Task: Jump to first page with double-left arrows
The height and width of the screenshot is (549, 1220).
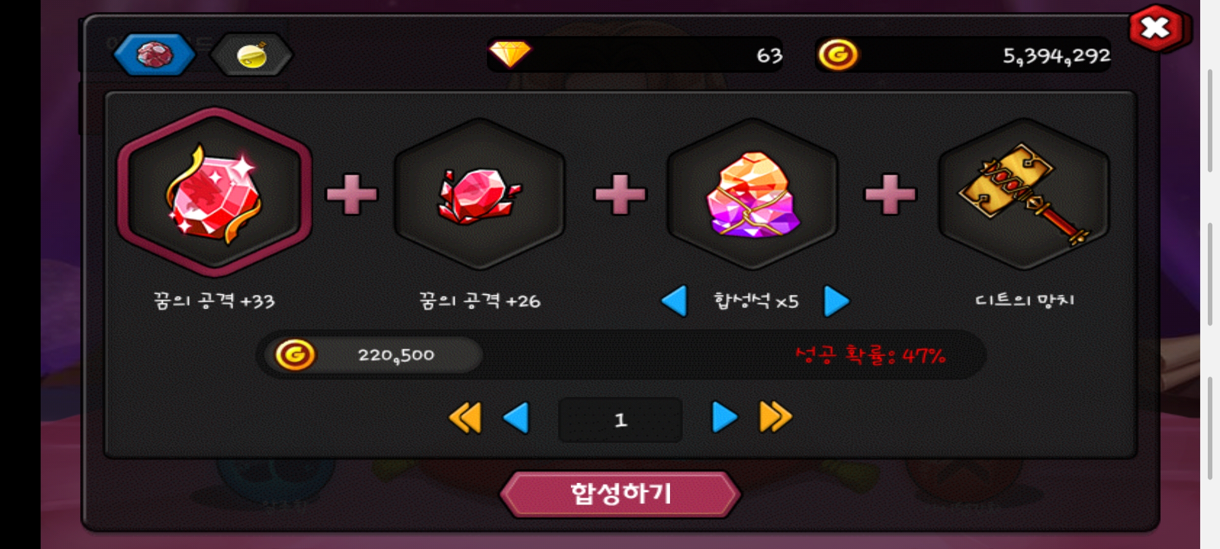Action: pyautogui.click(x=465, y=418)
